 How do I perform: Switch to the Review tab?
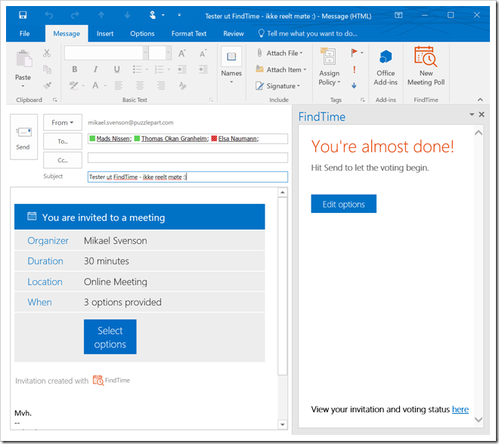(234, 34)
